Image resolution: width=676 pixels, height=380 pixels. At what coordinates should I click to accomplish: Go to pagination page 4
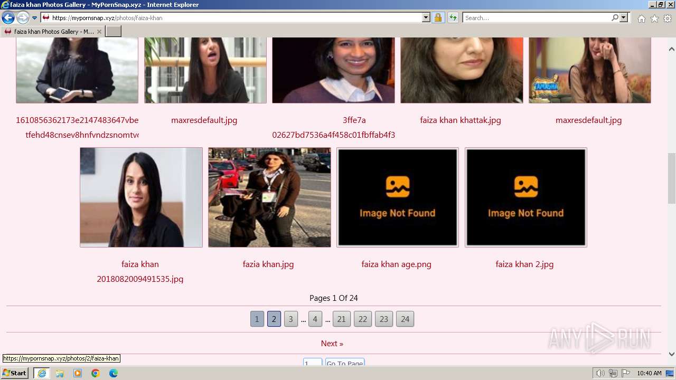pyautogui.click(x=315, y=319)
